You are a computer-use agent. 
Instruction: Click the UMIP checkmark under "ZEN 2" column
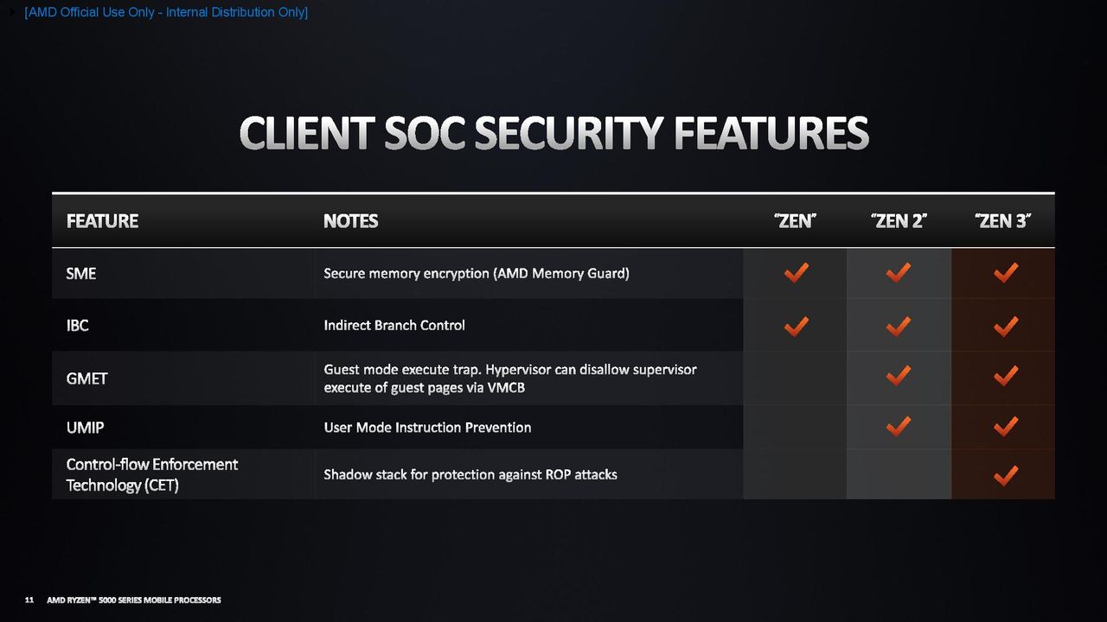click(899, 426)
